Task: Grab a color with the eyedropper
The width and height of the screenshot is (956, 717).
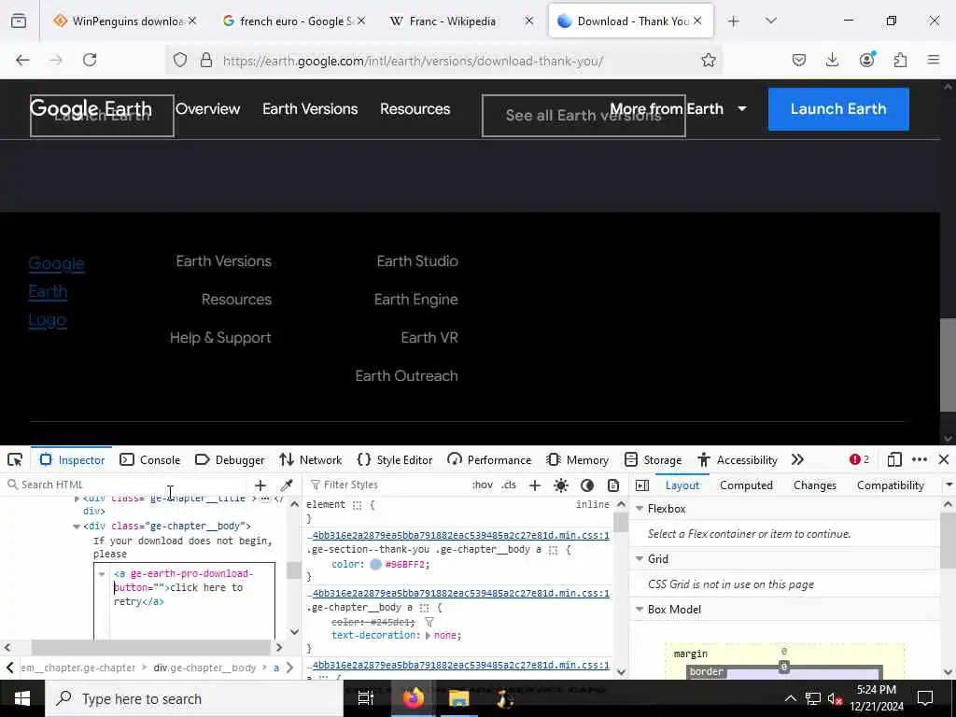Action: [286, 485]
